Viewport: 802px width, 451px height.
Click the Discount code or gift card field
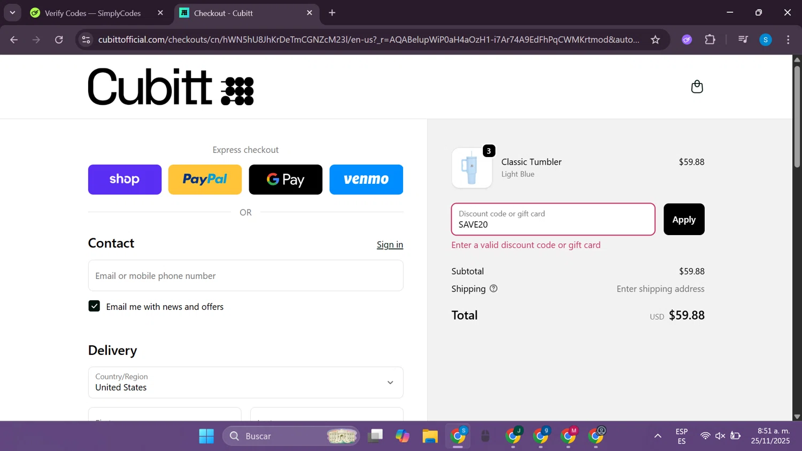point(553,219)
